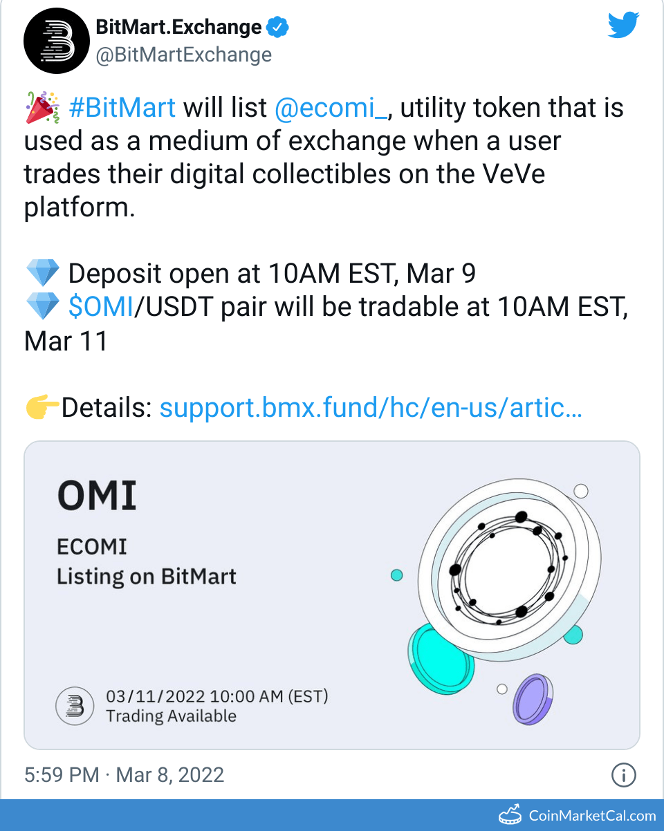Click the BitMart.Exchange profile avatar
The height and width of the screenshot is (831, 664).
[x=56, y=40]
